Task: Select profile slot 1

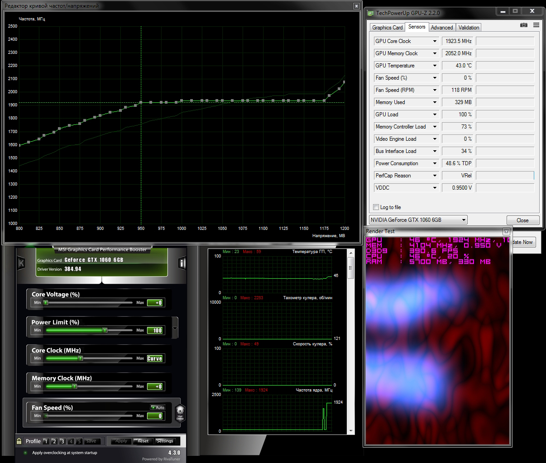Action: (46, 441)
